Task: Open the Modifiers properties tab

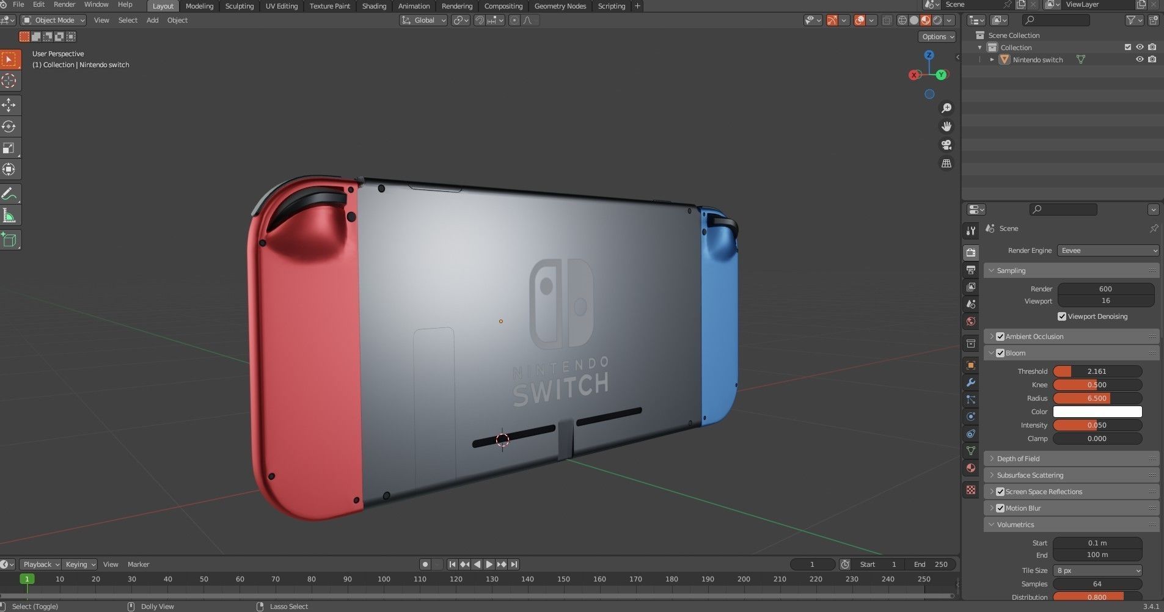Action: 971,382
